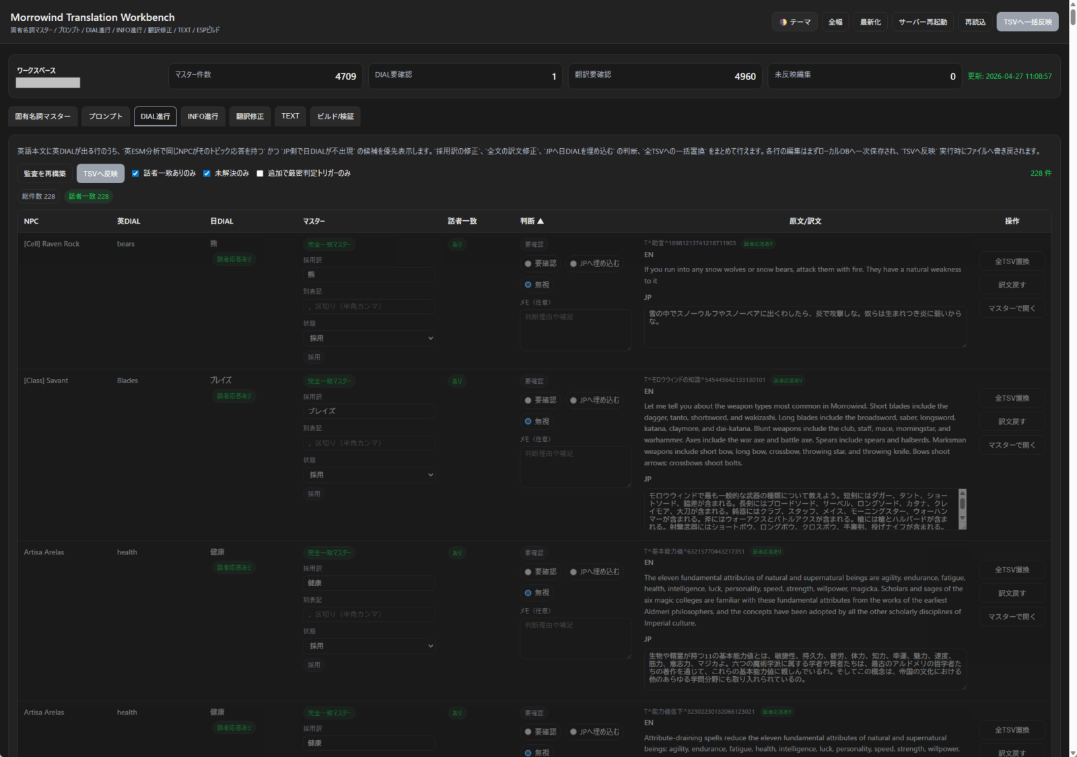Enable 追加で厳密判定トリガーのみ checkbox
This screenshot has width=1077, height=757.
[x=260, y=174]
